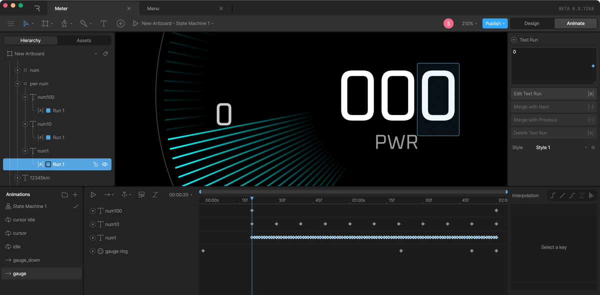Open the 210% zoom dropdown
Viewport: 600px width, 295px height.
pos(469,23)
